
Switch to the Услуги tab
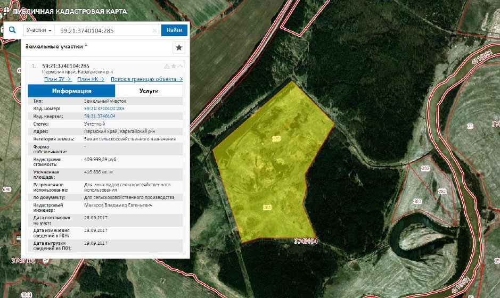click(149, 91)
